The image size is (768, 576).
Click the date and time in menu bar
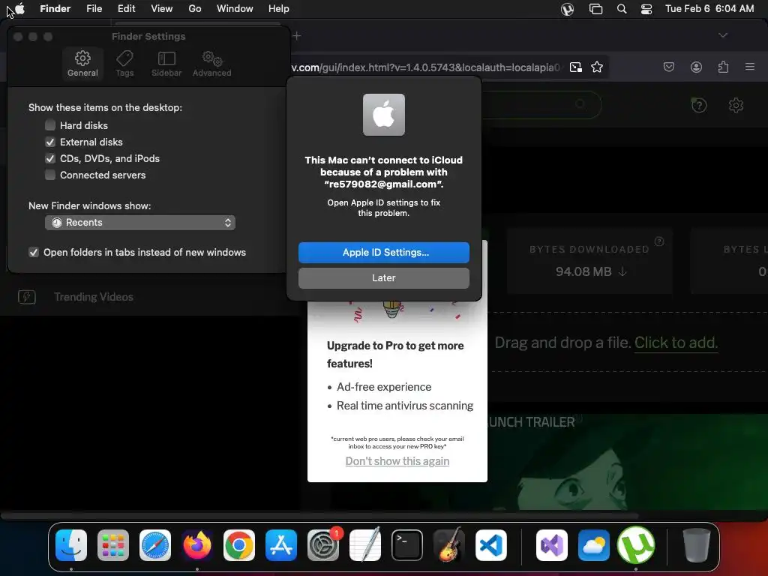pyautogui.click(x=709, y=9)
